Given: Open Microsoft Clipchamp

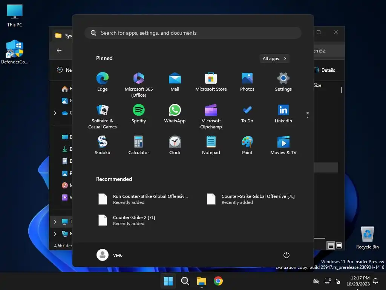Looking at the screenshot, I should [211, 116].
